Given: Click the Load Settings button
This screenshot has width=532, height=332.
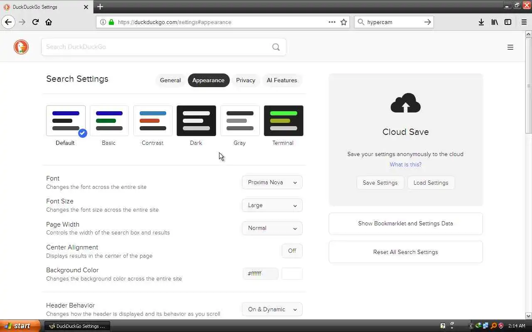Looking at the screenshot, I should tap(431, 183).
